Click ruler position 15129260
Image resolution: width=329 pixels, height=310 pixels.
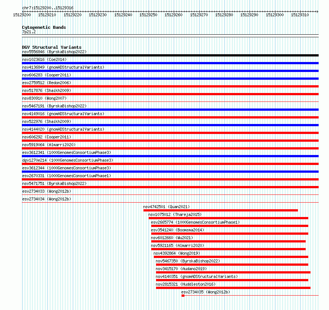[x=173, y=15]
